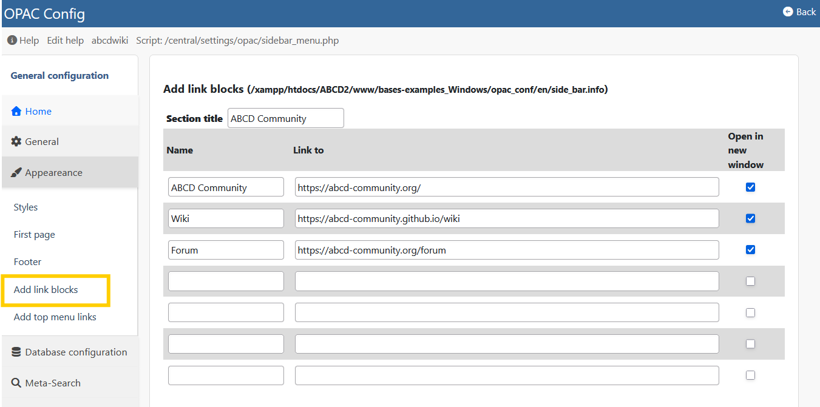Select the Footer menu item

click(x=27, y=261)
